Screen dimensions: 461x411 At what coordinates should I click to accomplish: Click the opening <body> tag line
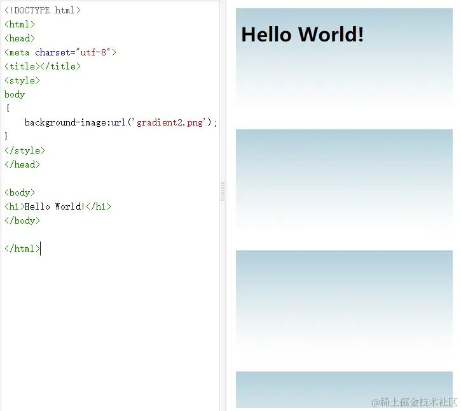[x=20, y=192]
